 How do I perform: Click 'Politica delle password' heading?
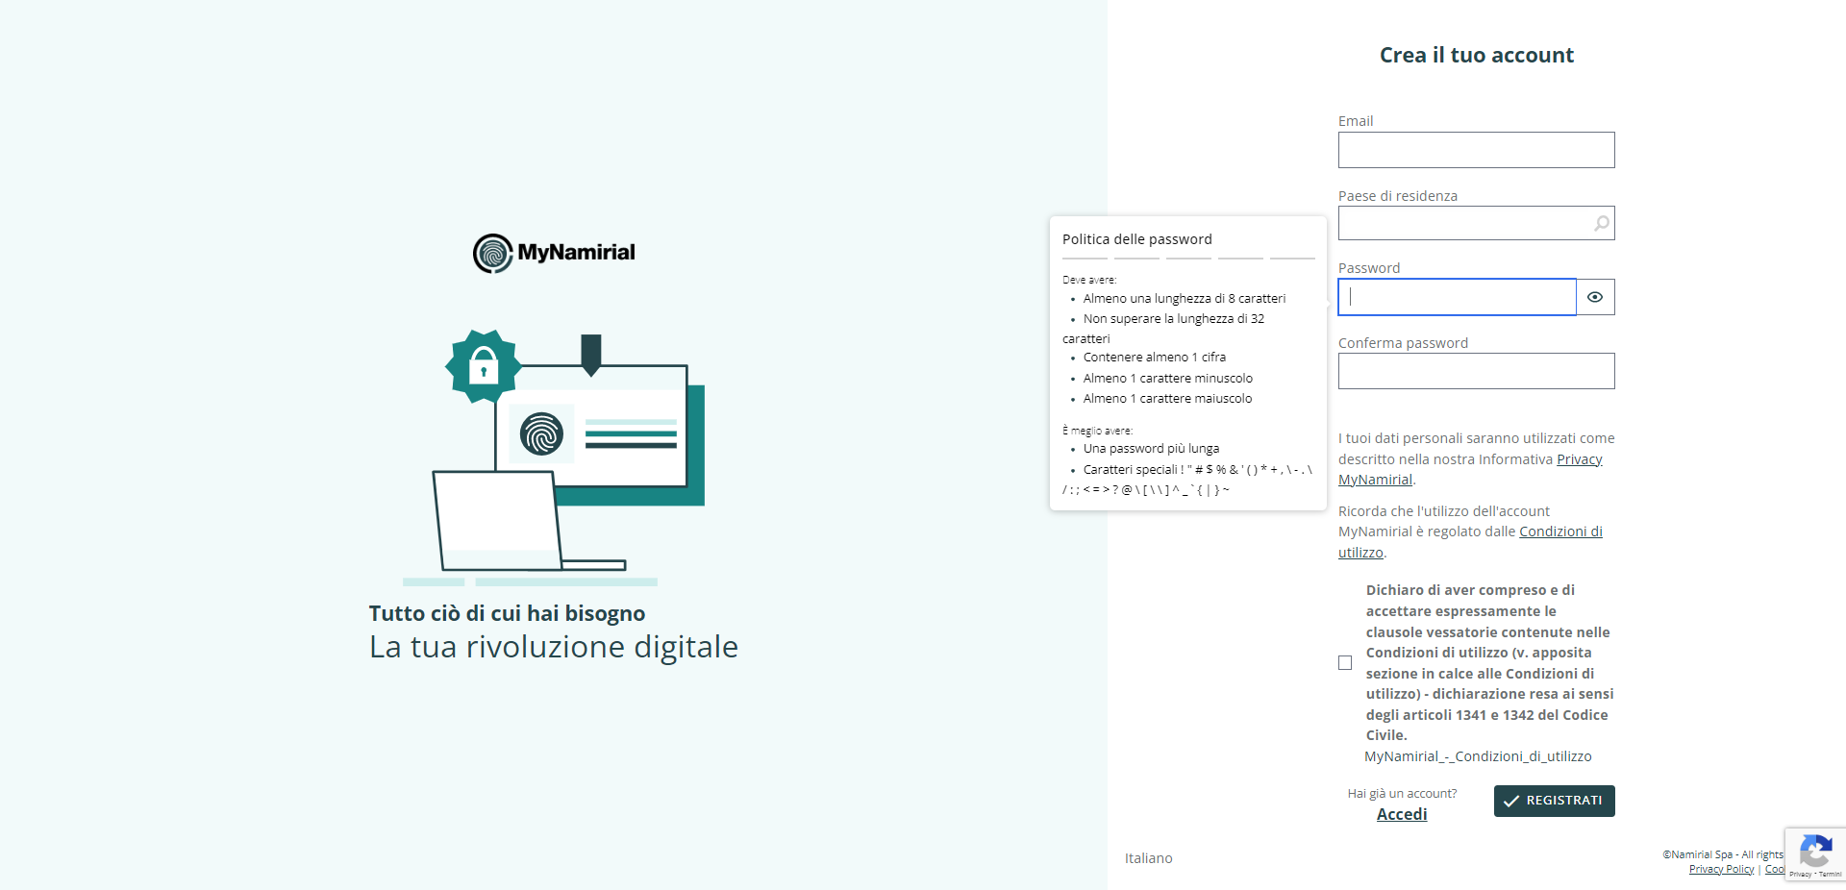click(1136, 239)
